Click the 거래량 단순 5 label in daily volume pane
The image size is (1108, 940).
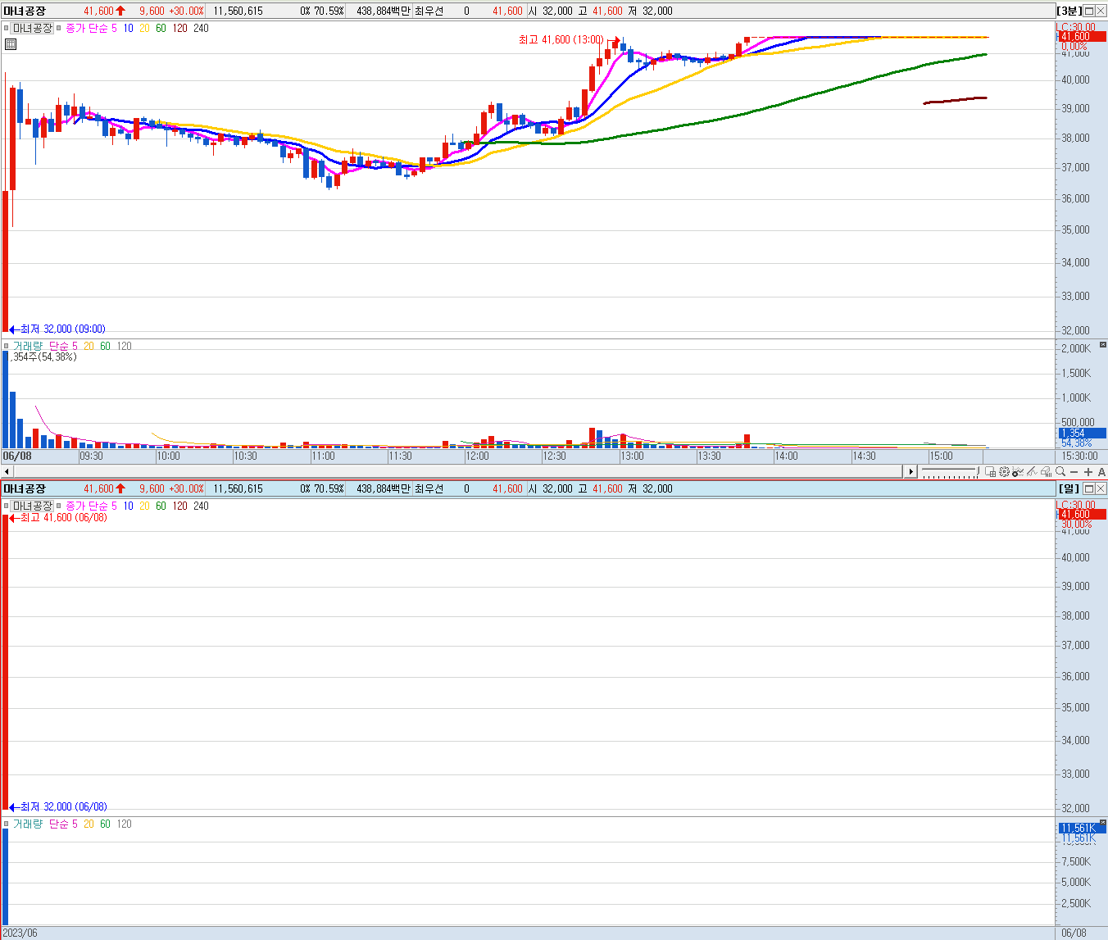(x=45, y=824)
